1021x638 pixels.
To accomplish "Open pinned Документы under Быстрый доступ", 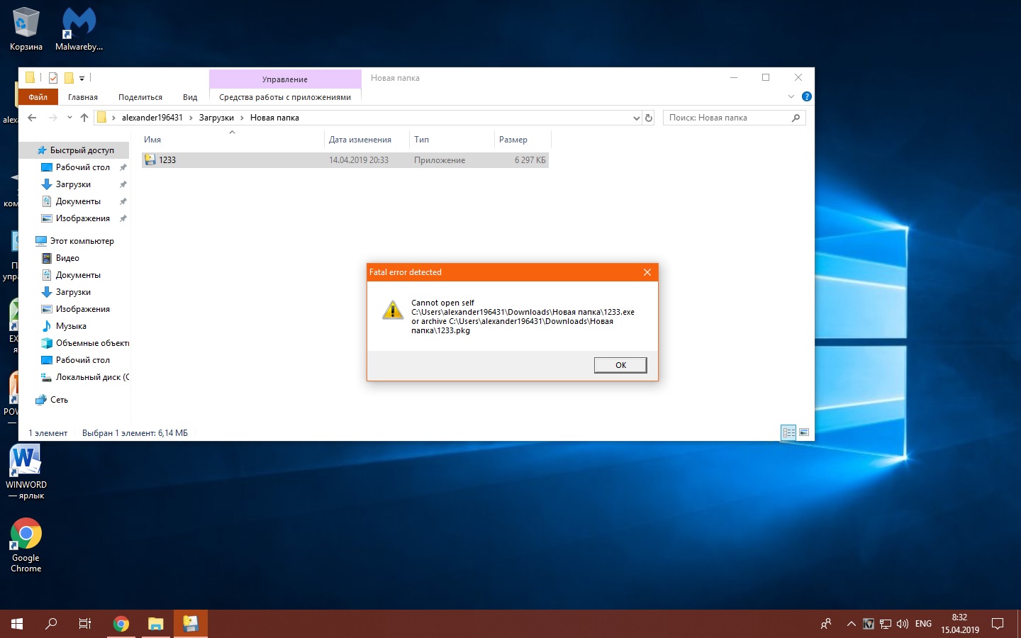I will (77, 201).
